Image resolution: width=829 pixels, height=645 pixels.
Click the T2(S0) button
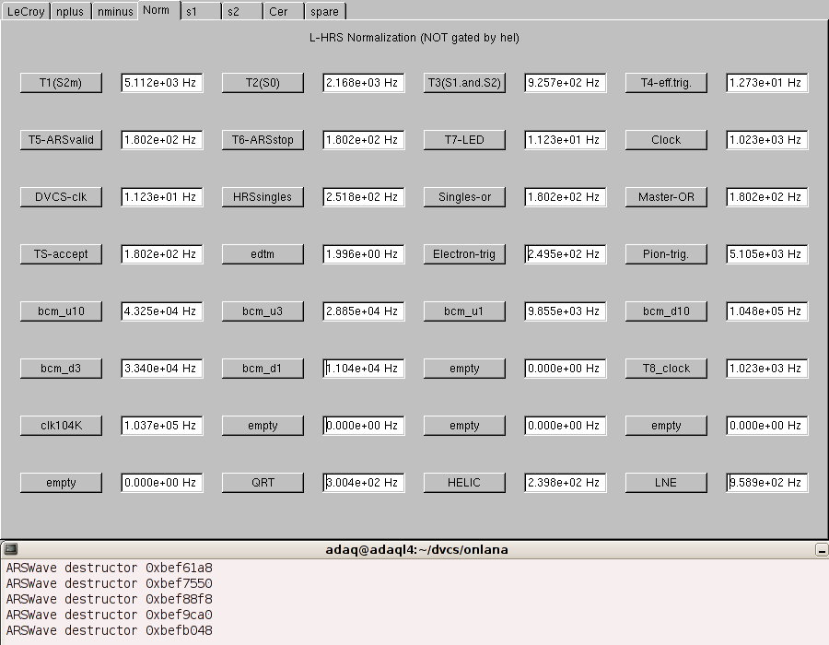[263, 83]
